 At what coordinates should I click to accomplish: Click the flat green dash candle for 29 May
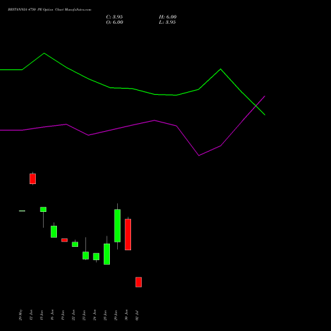pyautogui.click(x=22, y=211)
